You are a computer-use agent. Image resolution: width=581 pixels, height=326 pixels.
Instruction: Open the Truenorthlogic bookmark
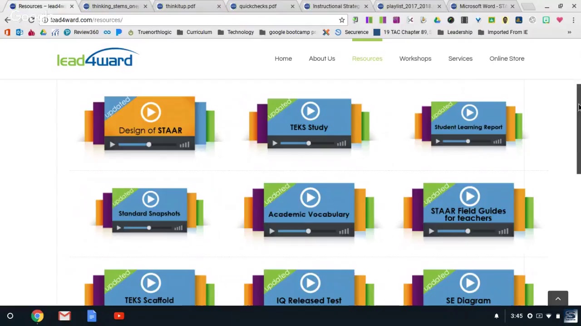click(150, 32)
